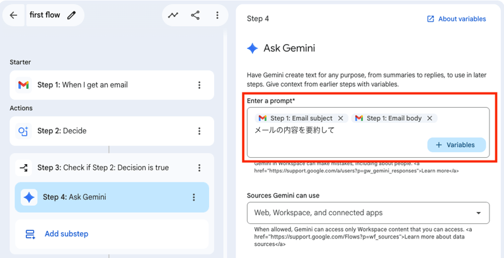Click the back arrow icon

click(x=14, y=15)
